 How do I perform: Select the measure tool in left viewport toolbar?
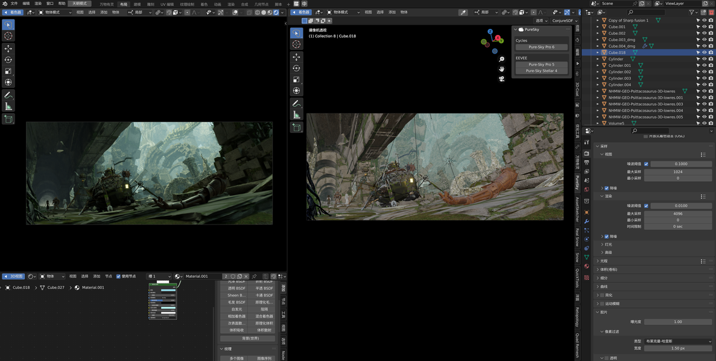[x=8, y=106]
